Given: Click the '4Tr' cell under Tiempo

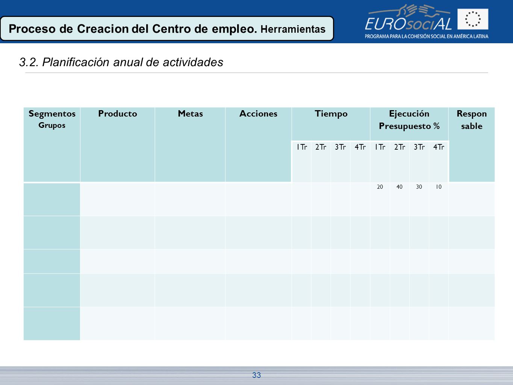Looking at the screenshot, I should 360,162.
